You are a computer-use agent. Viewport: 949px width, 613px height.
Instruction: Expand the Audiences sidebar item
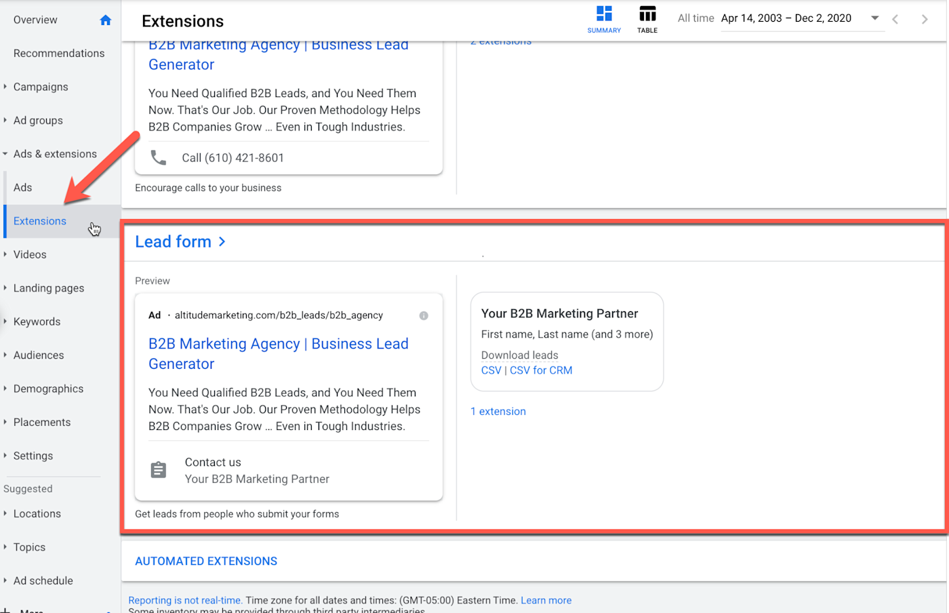point(5,355)
